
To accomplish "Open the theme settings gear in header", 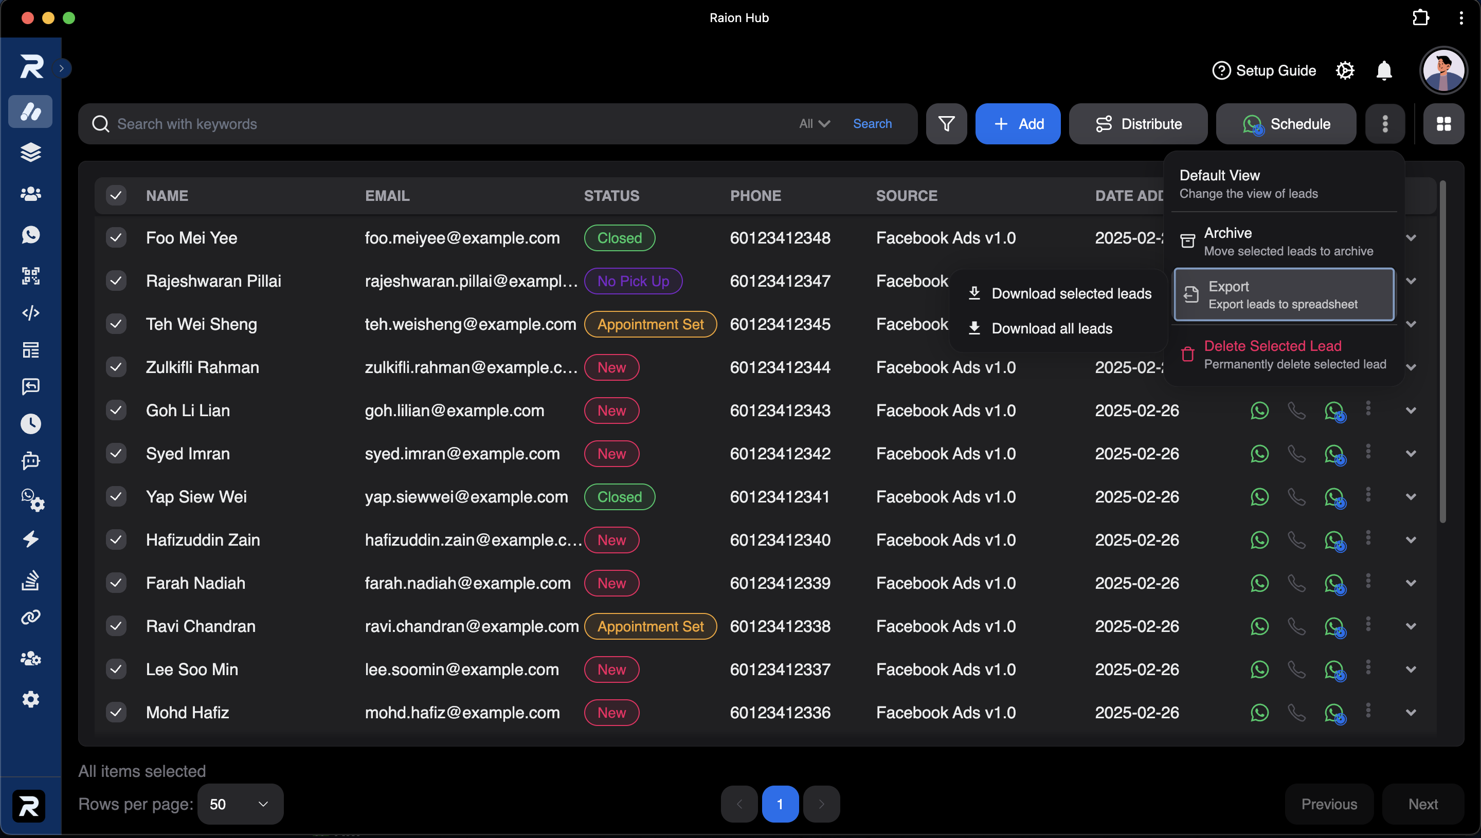I will click(1345, 71).
